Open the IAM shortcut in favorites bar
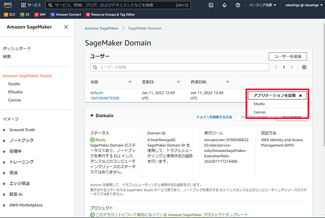Image resolution: width=325 pixels, height=218 pixels. (x=40, y=14)
